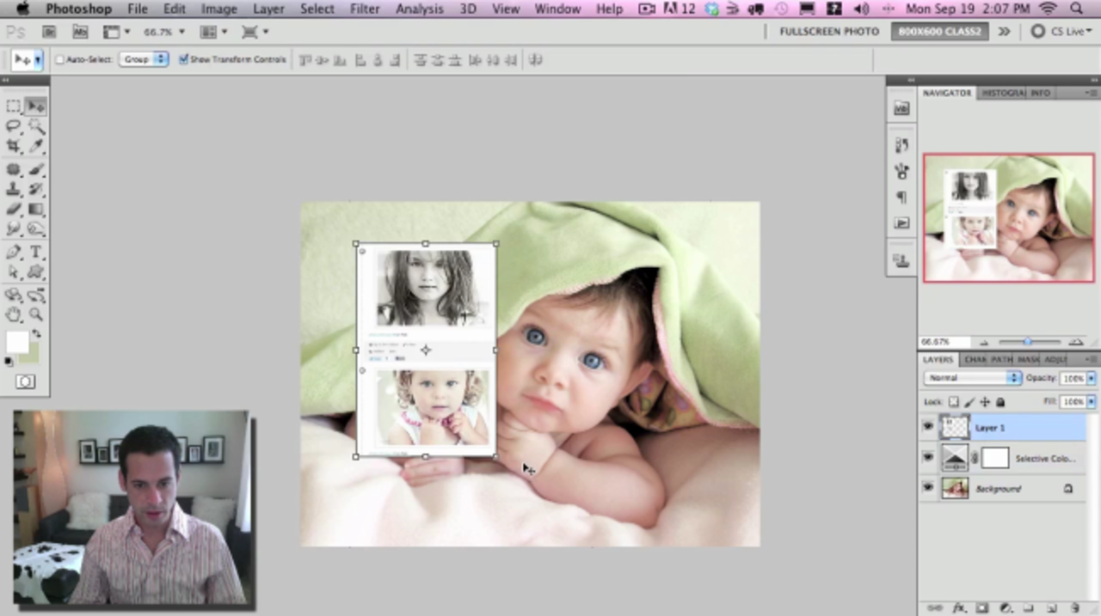The image size is (1101, 616).
Task: Switch to the Histogram tab
Action: point(1003,93)
